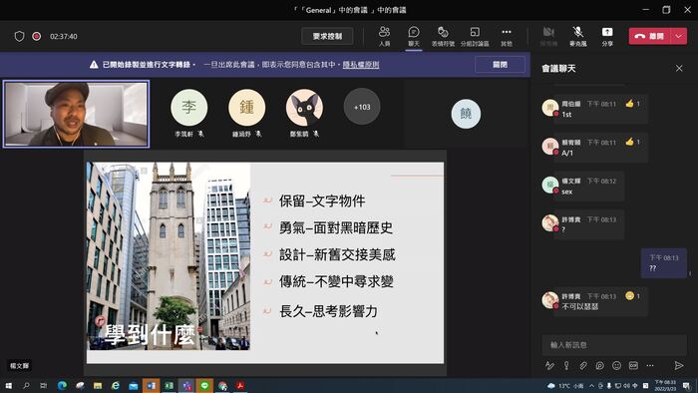Select the presenter's video thumbnail
698x393 pixels.
pyautogui.click(x=76, y=114)
